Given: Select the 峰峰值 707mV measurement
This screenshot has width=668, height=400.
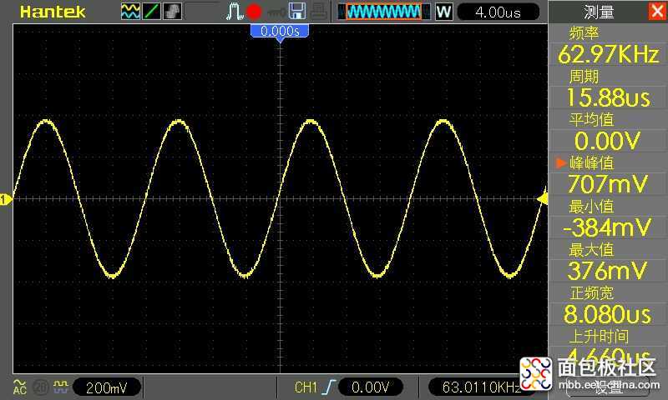Looking at the screenshot, I should [x=608, y=176].
